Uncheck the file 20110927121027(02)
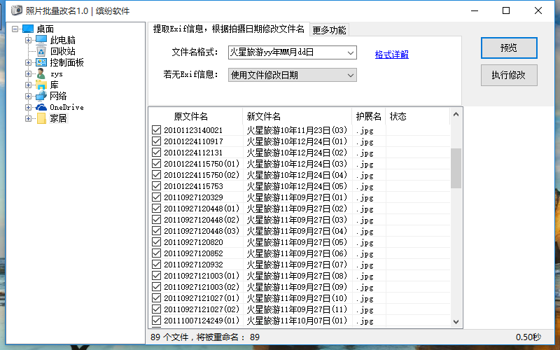Screen dimensions: 560x350 tap(156, 309)
